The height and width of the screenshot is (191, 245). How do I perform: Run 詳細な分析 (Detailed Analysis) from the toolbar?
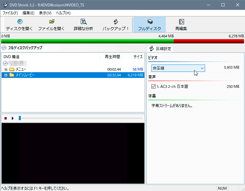pyautogui.click(x=83, y=25)
